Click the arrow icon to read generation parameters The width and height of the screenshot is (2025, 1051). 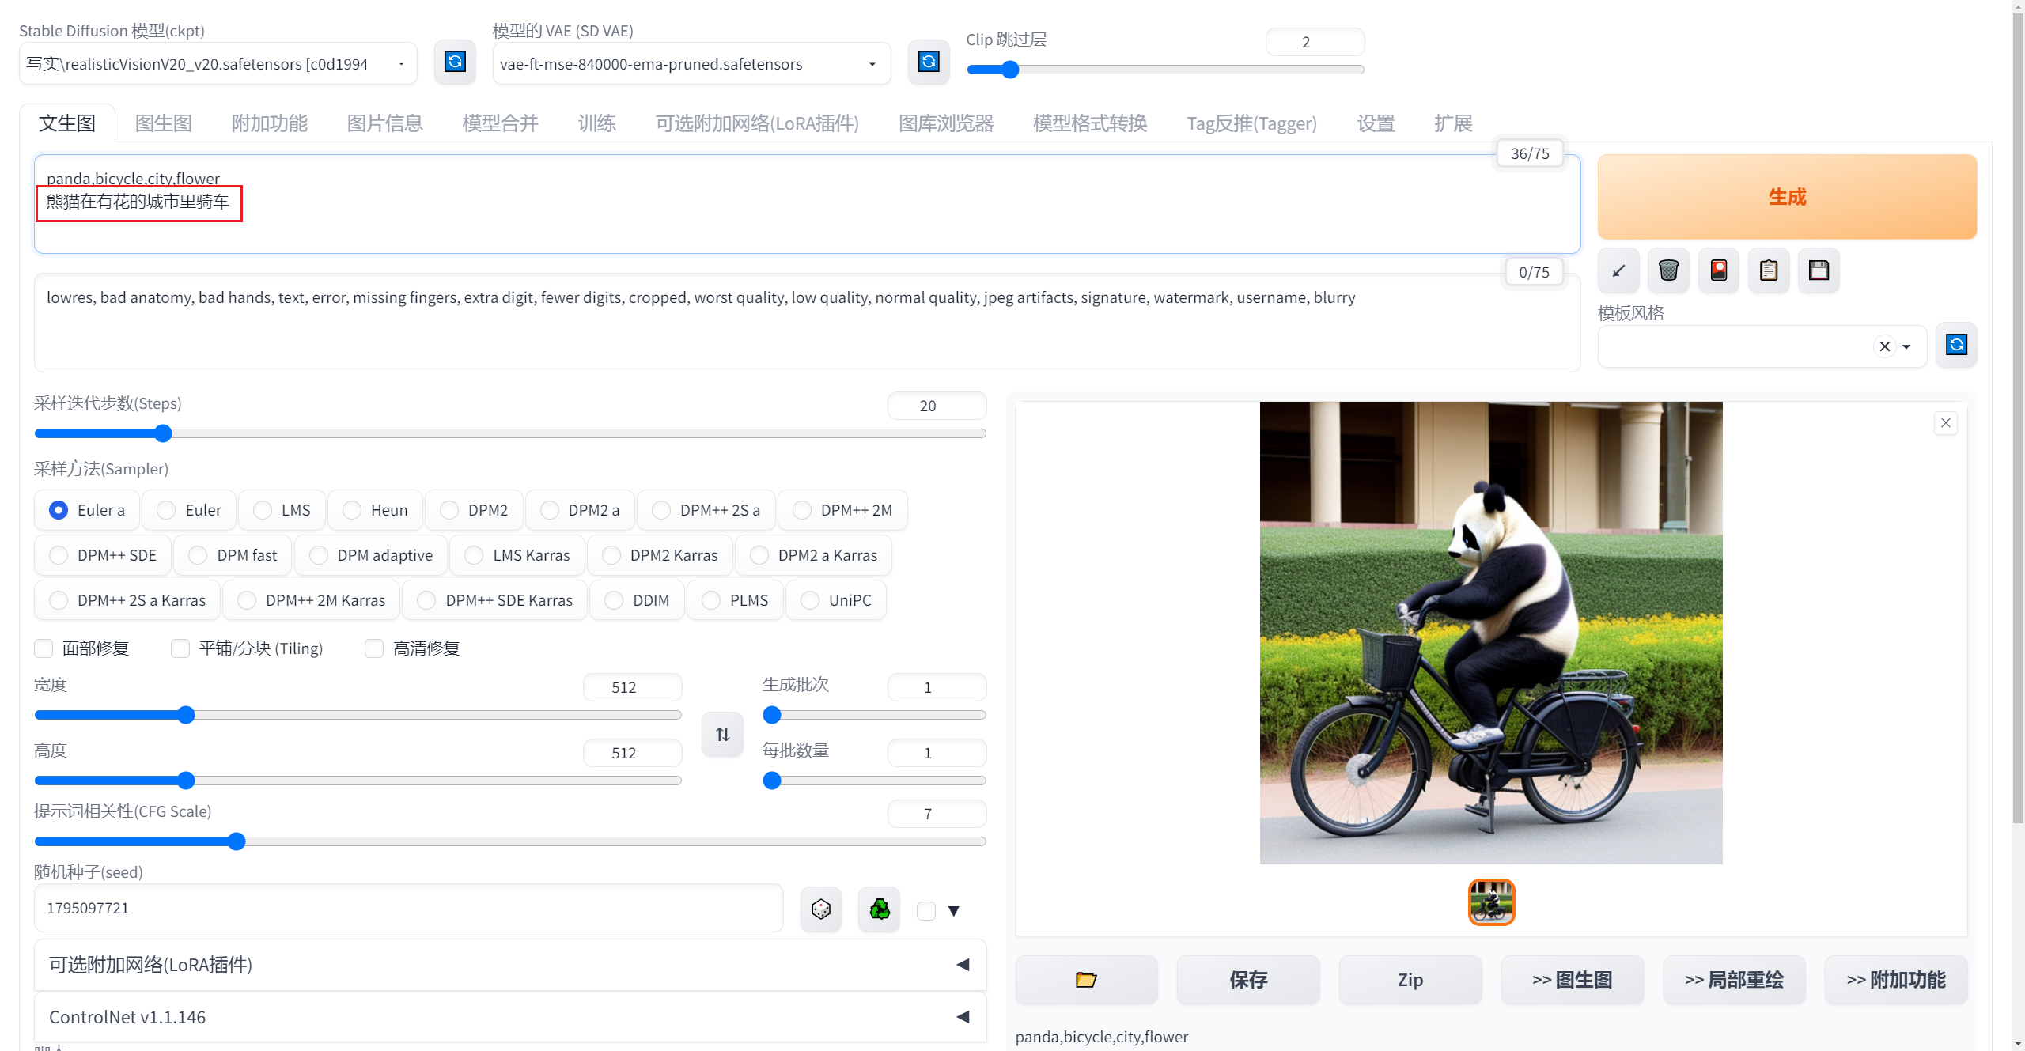pos(1618,270)
